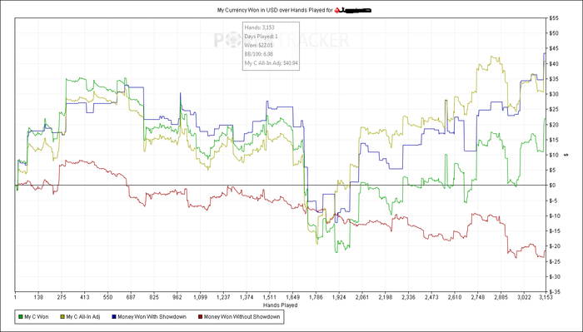Click the 'Hands Played' axis label

[x=280, y=305]
